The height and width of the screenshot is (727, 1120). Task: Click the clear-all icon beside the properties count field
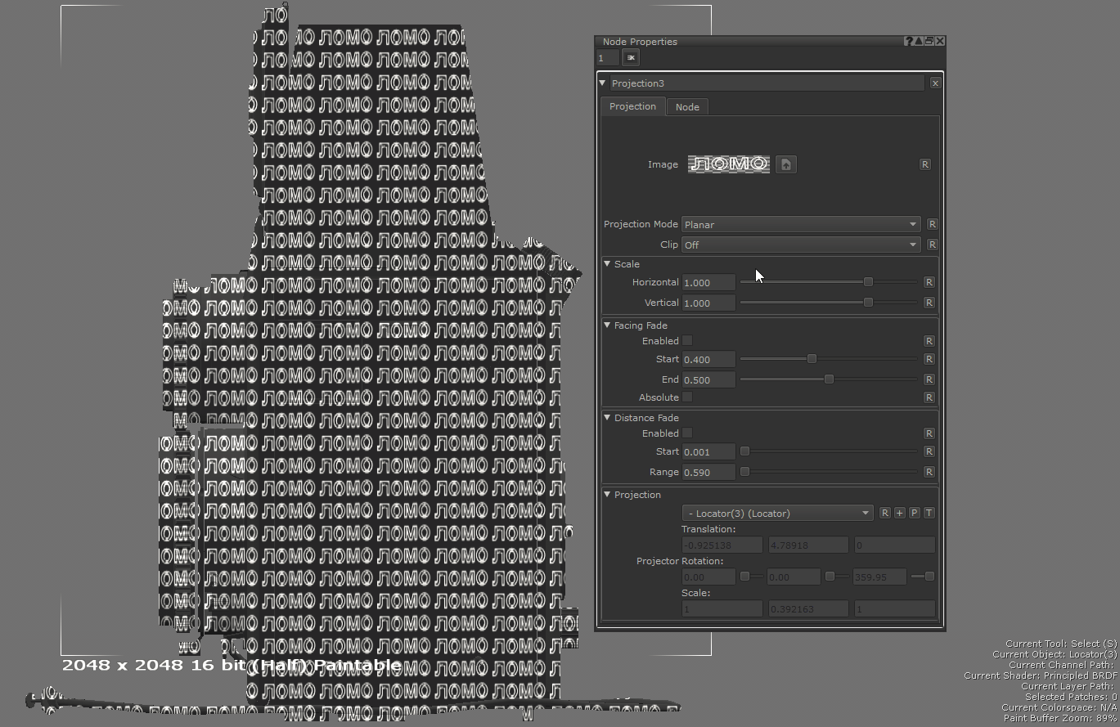click(631, 58)
